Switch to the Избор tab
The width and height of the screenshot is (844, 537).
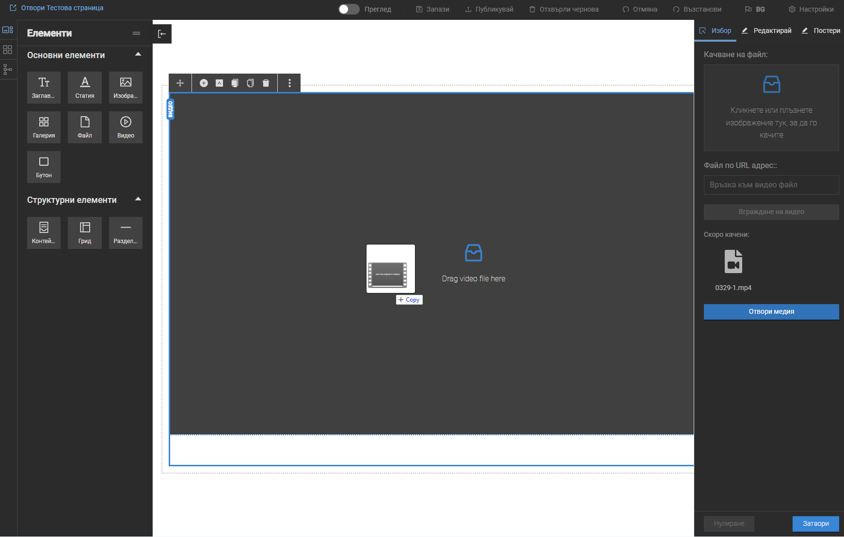click(716, 31)
